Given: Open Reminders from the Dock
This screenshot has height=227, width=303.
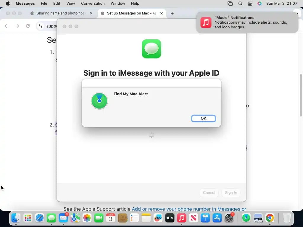Looking at the screenshot, I should [134, 218].
